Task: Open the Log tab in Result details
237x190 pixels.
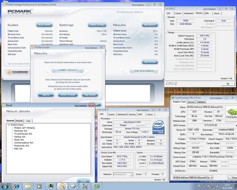Action: point(28,121)
